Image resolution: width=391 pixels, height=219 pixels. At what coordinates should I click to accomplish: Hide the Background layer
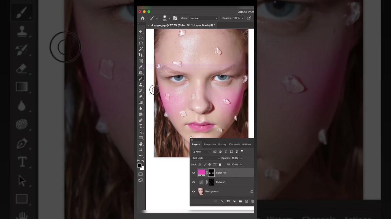(x=193, y=191)
